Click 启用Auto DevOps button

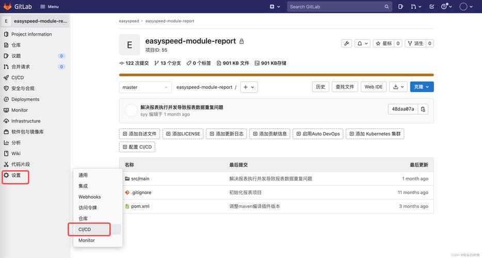pyautogui.click(x=318, y=134)
